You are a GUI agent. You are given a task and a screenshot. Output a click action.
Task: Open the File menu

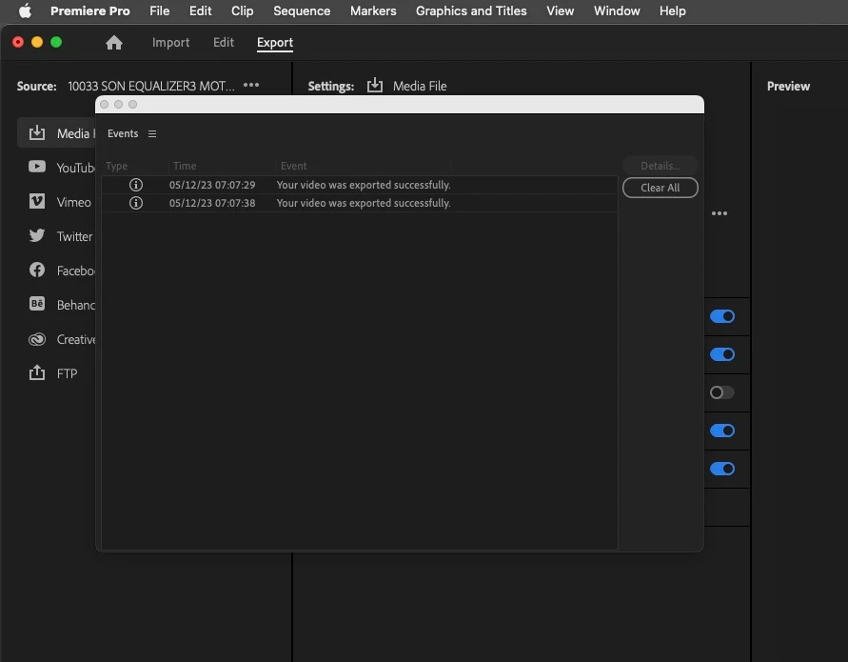(160, 10)
